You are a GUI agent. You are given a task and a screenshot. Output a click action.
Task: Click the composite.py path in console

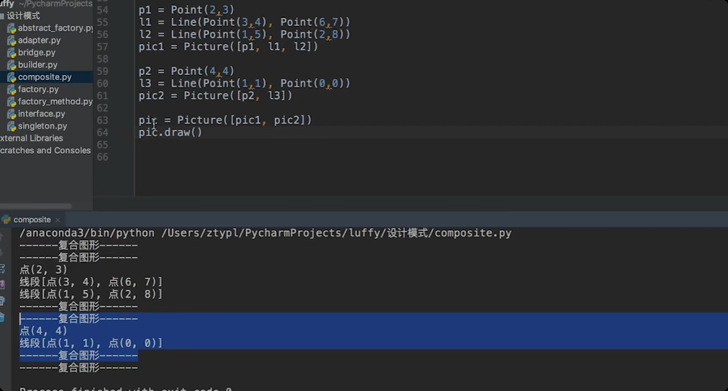pyautogui.click(x=336, y=233)
